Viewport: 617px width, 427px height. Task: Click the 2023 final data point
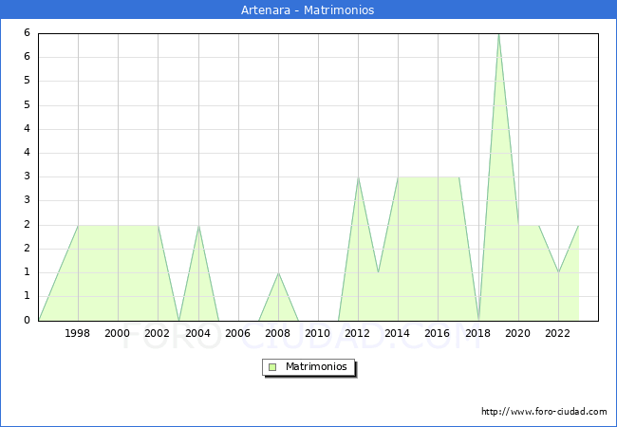click(578, 225)
